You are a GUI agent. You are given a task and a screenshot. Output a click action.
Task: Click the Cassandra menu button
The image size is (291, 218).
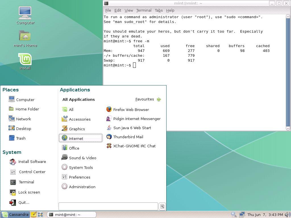pyautogui.click(x=15, y=215)
